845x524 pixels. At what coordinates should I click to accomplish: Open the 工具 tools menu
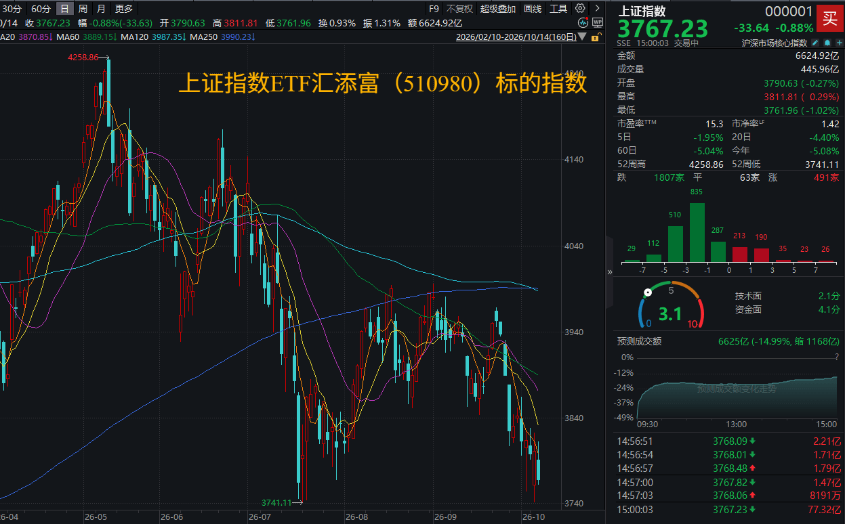pos(558,9)
